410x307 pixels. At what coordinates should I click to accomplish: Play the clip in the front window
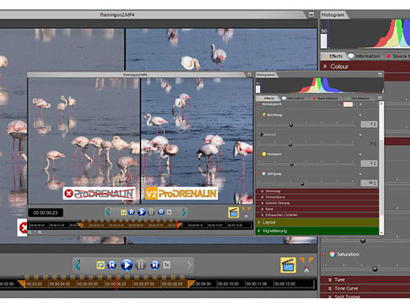coord(141,212)
